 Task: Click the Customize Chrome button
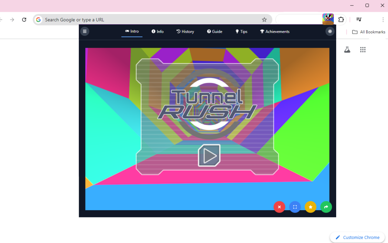[x=357, y=237]
